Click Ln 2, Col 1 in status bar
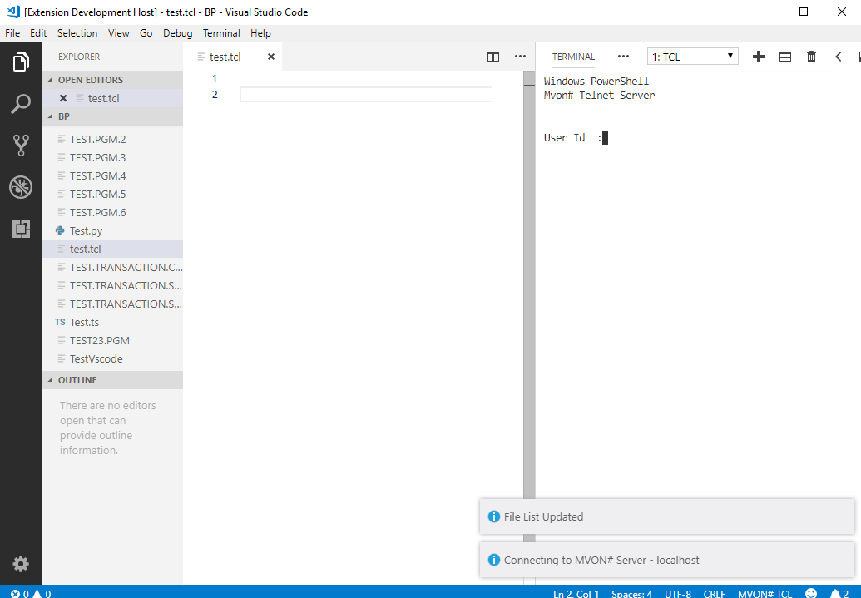The image size is (861, 598). pyautogui.click(x=576, y=594)
